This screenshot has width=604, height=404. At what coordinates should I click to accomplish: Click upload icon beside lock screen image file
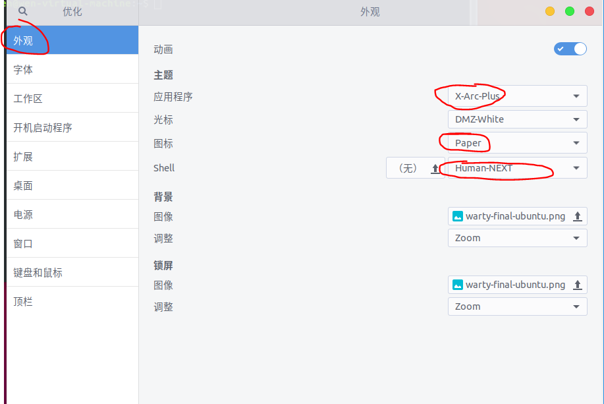click(x=577, y=285)
